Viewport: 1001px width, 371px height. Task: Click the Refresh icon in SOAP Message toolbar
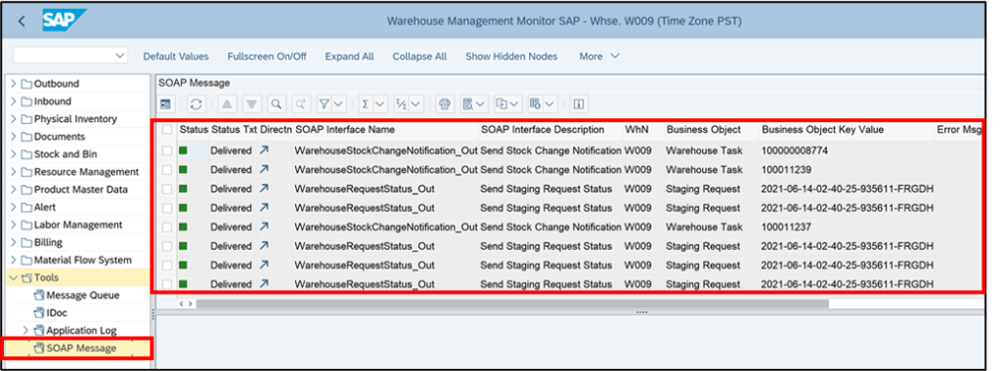pyautogui.click(x=196, y=103)
